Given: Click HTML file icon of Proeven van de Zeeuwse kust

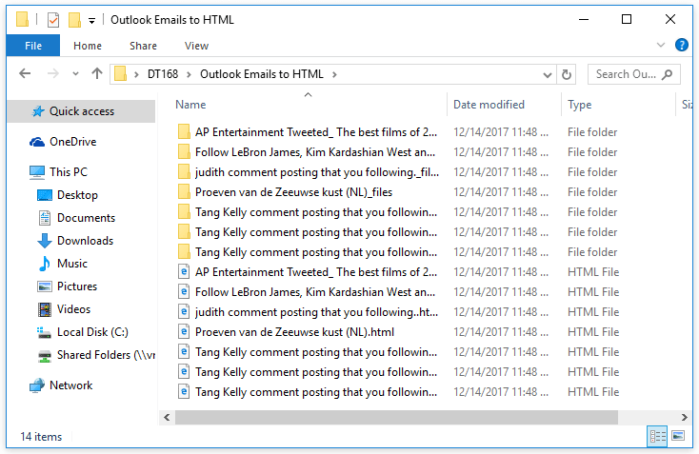Looking at the screenshot, I should tap(184, 331).
